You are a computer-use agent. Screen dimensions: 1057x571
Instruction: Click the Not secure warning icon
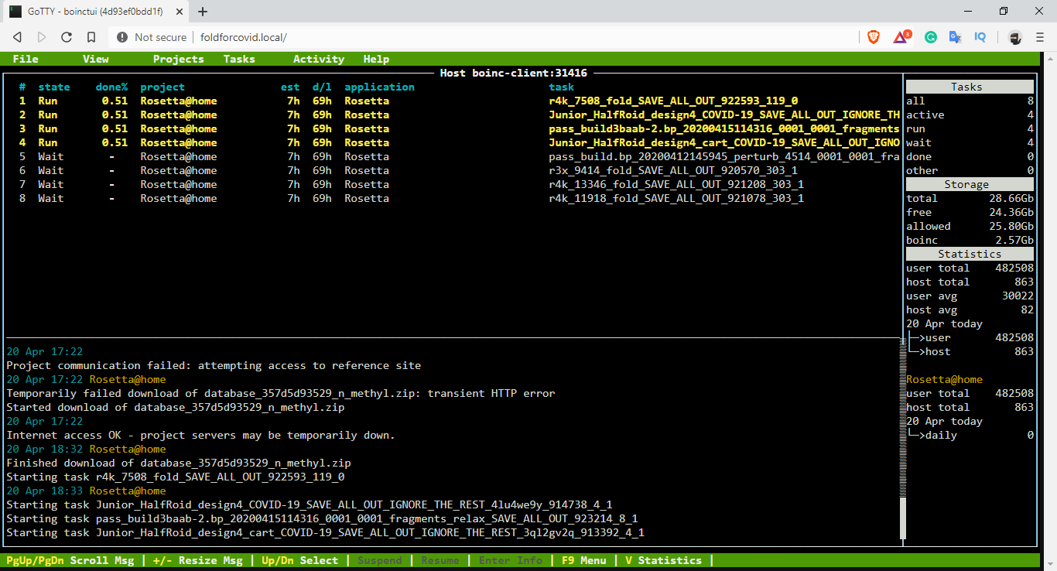point(122,37)
